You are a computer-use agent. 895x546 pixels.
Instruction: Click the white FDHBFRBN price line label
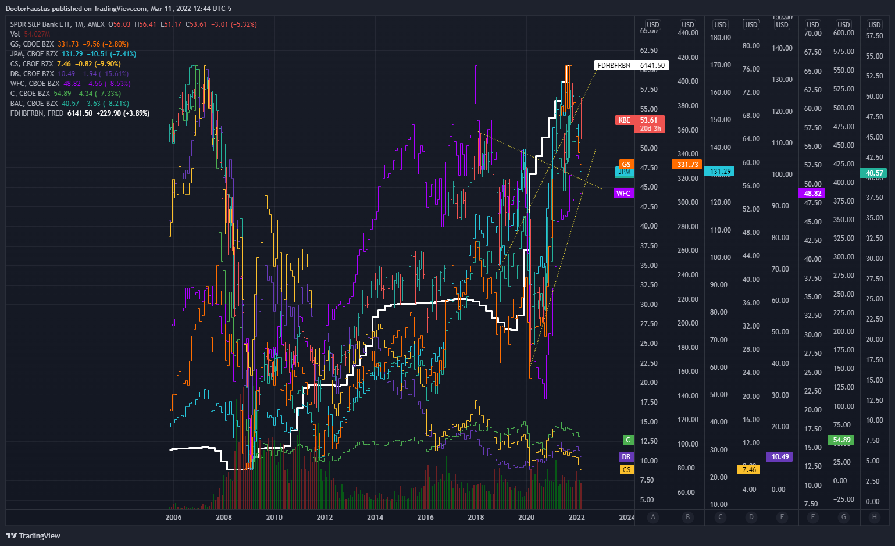(614, 66)
